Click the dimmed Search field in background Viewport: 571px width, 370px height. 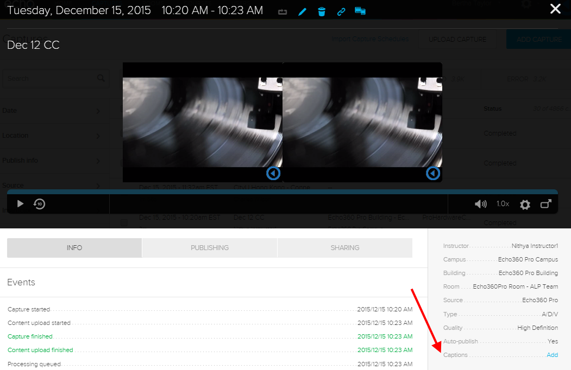coord(55,78)
